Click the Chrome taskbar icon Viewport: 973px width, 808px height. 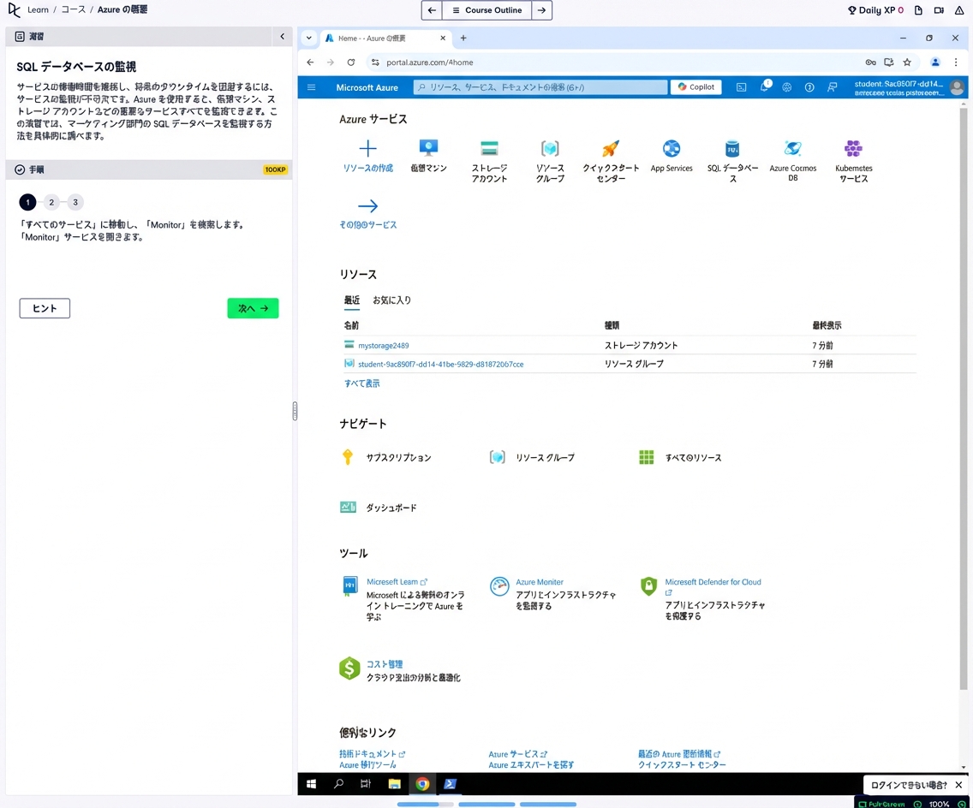tap(422, 784)
